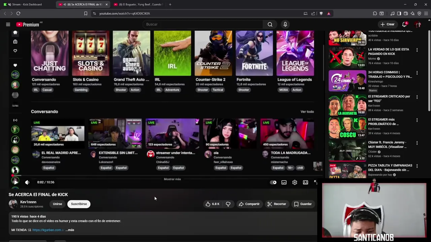Open the notifications bell

coord(404,24)
